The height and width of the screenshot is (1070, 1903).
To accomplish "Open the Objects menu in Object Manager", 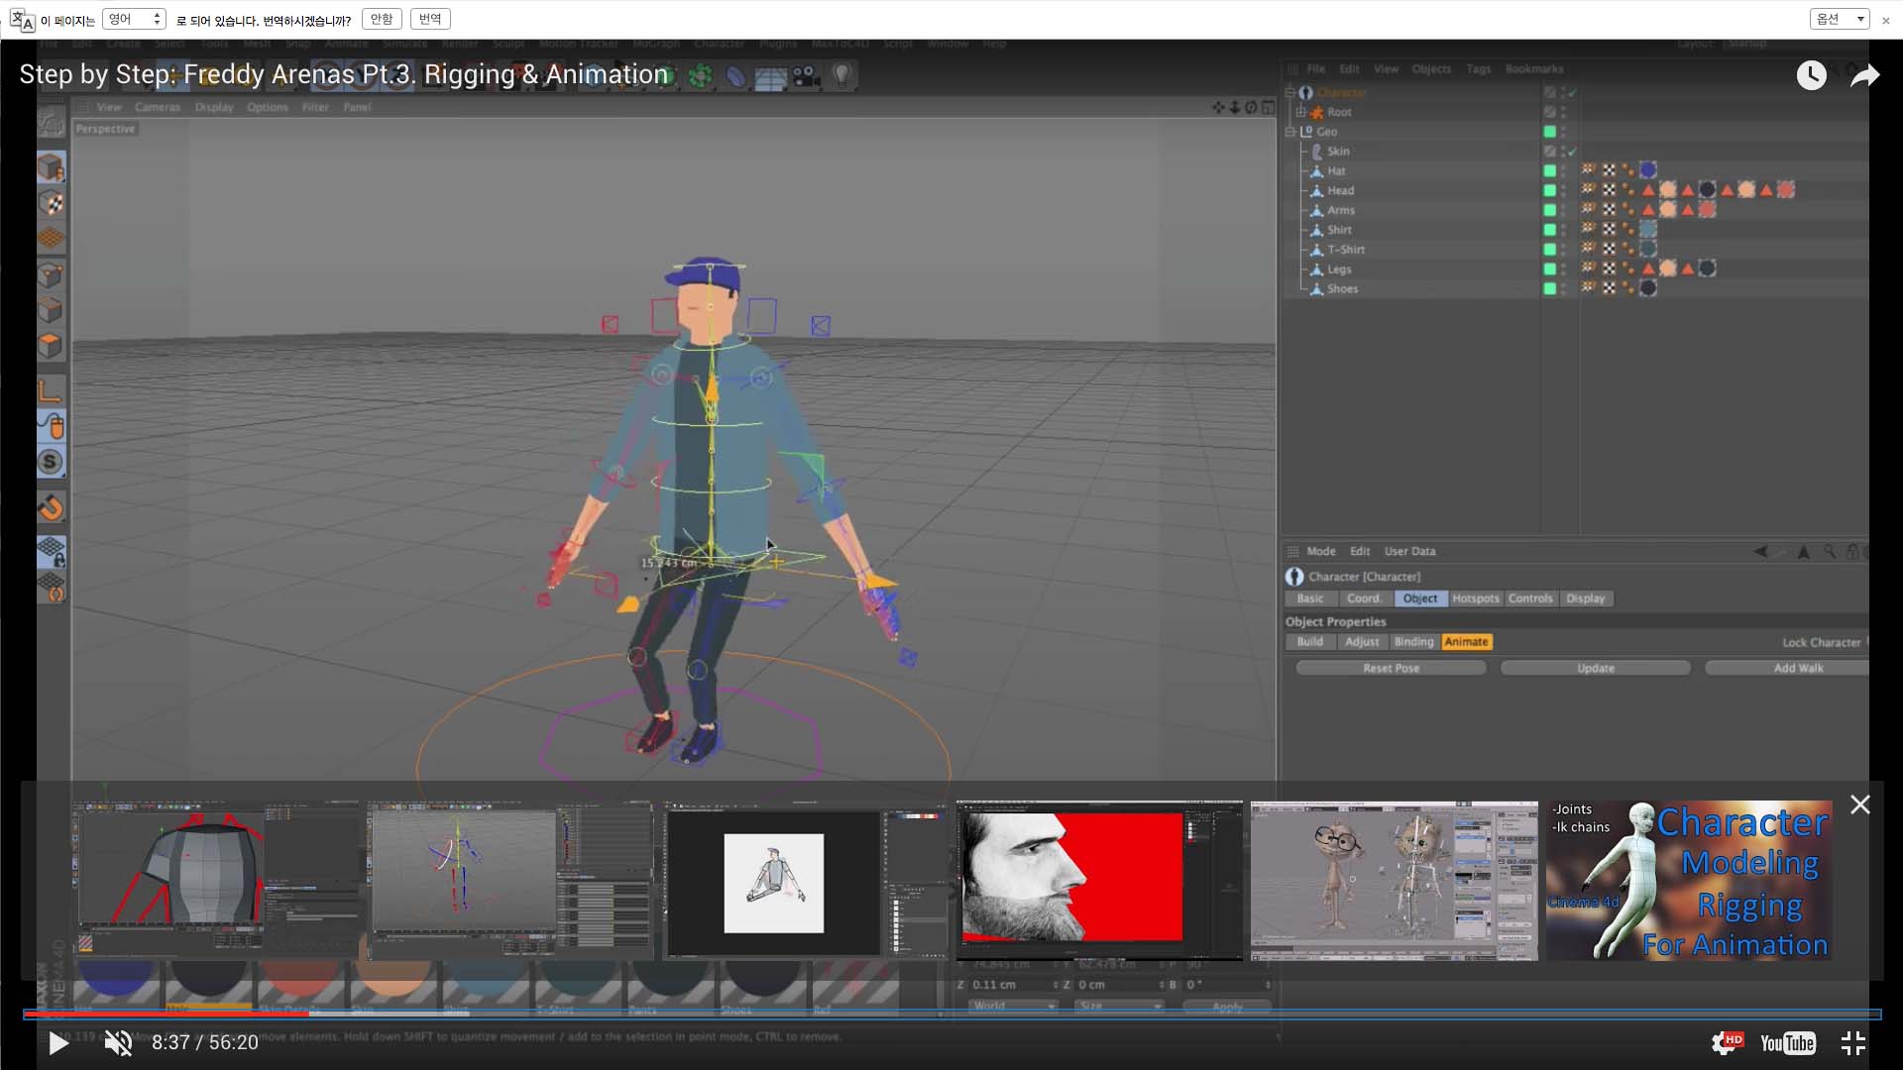I will 1431,68.
